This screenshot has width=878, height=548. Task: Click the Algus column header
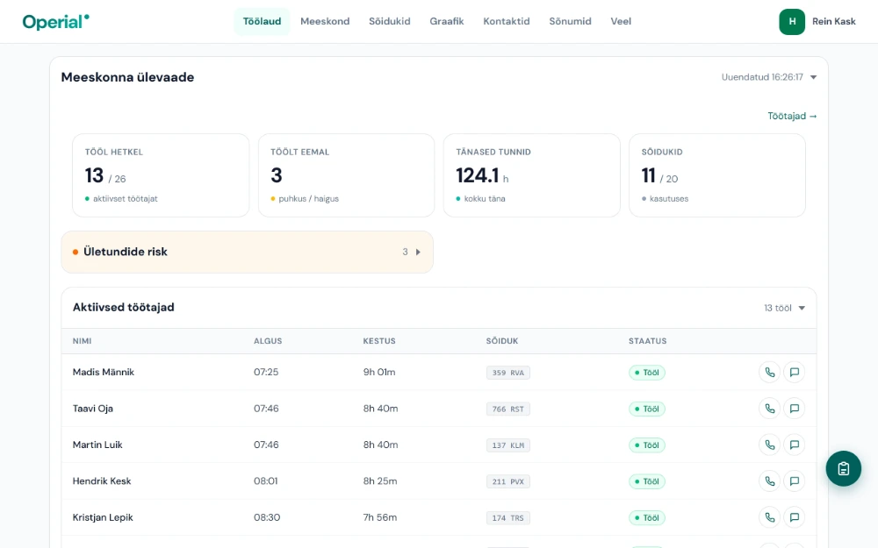[x=268, y=341]
